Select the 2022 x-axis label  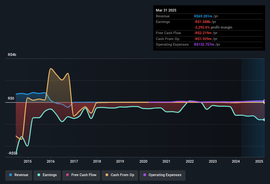click(x=190, y=161)
